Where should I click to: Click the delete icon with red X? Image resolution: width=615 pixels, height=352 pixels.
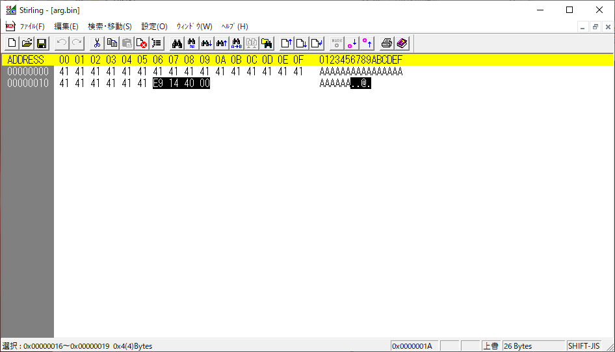(x=141, y=44)
